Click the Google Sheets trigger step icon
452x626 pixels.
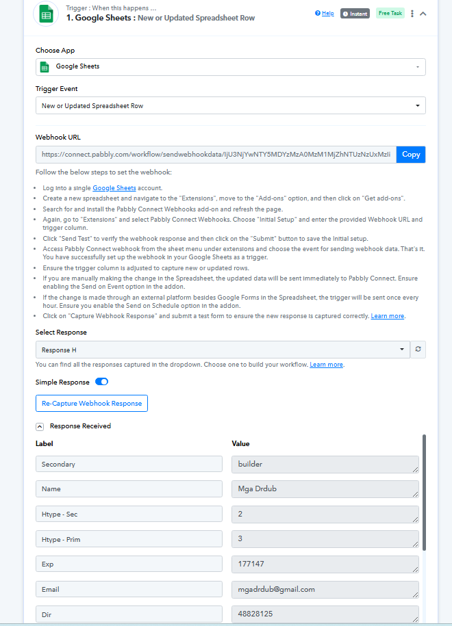(x=46, y=14)
